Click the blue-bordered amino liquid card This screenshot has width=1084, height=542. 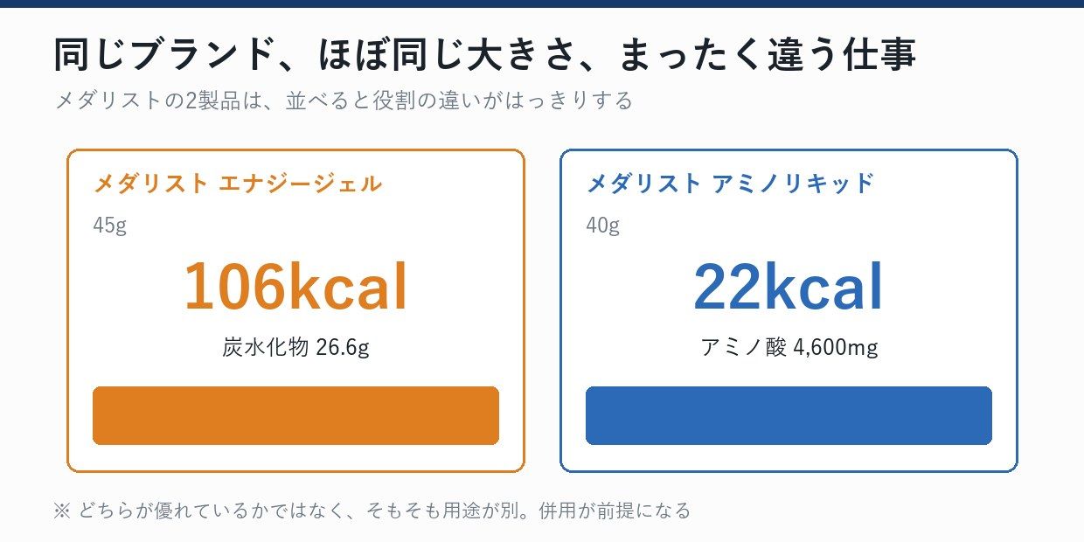789,310
